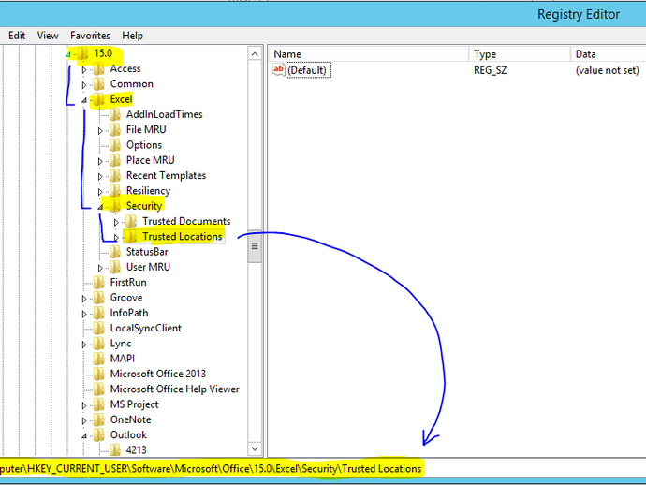
Task: Click the LocalSyncClient folder icon
Action: pos(99,328)
